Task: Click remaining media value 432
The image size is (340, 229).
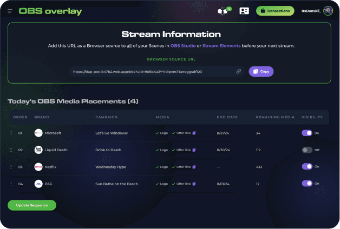Action: tap(259, 167)
